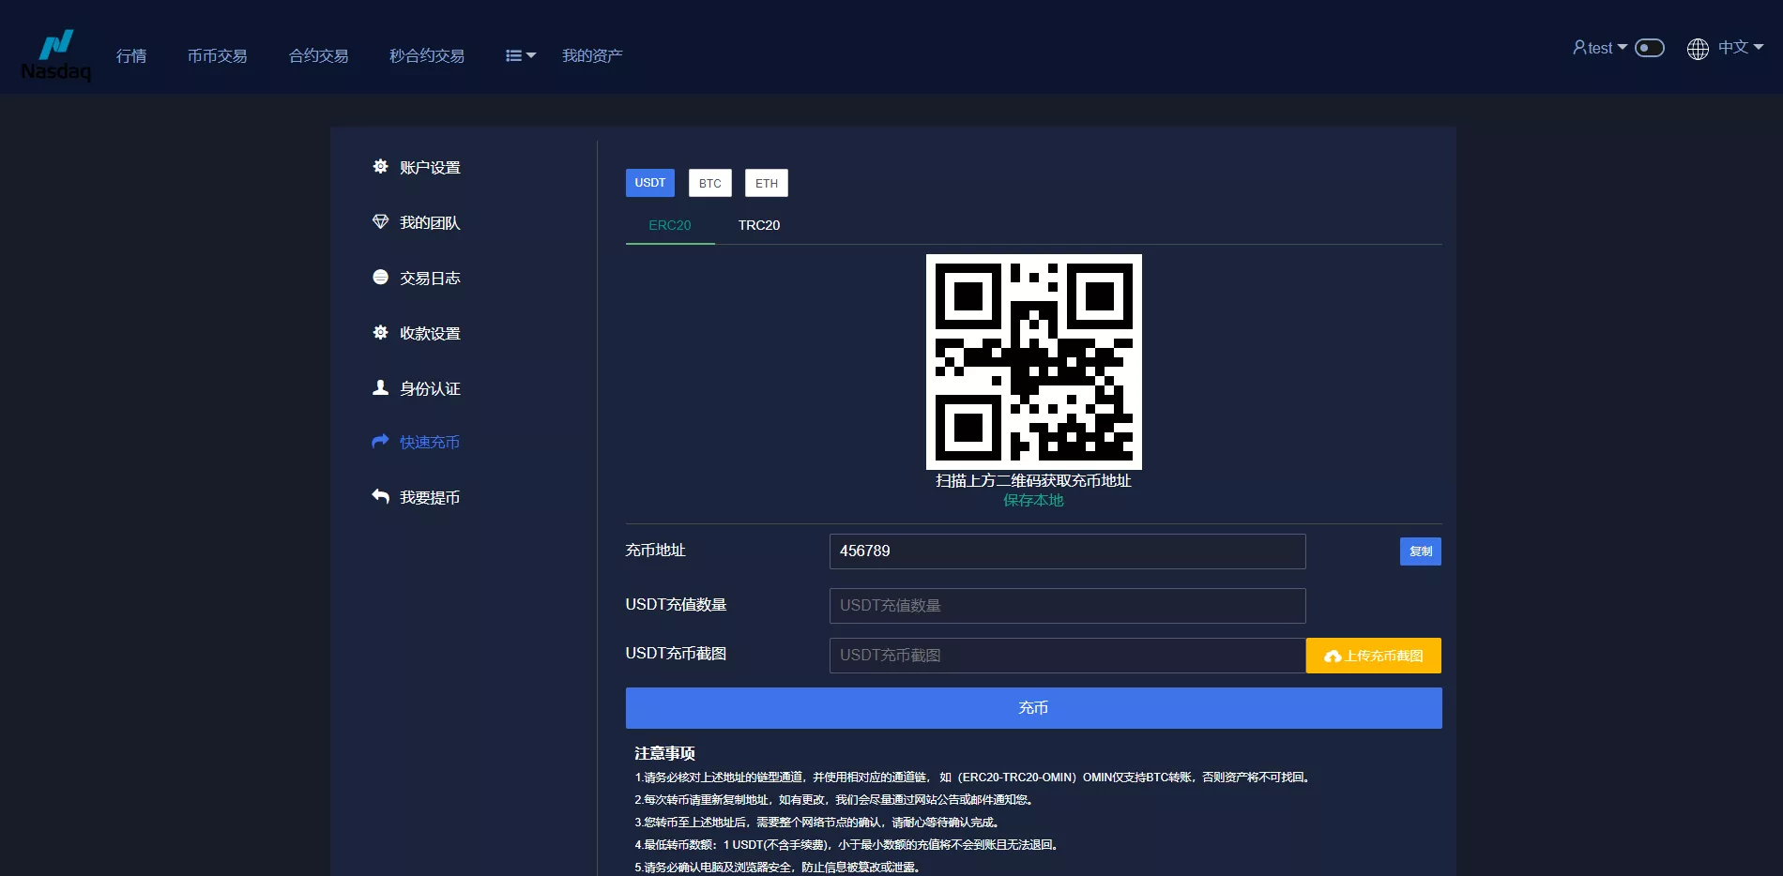1783x876 pixels.
Task: Select the USDT currency option
Action: [x=649, y=183]
